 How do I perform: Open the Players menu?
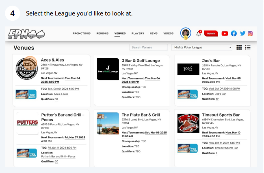tap(138, 33)
